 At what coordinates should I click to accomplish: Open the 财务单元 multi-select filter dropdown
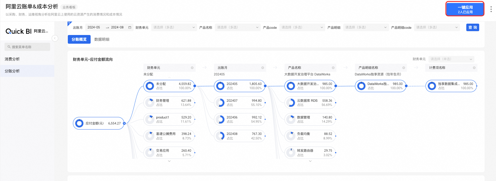[x=174, y=27]
